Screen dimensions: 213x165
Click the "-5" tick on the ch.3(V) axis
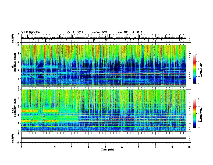click(x=18, y=143)
